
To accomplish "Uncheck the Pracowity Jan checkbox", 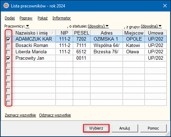I will 8,58.
